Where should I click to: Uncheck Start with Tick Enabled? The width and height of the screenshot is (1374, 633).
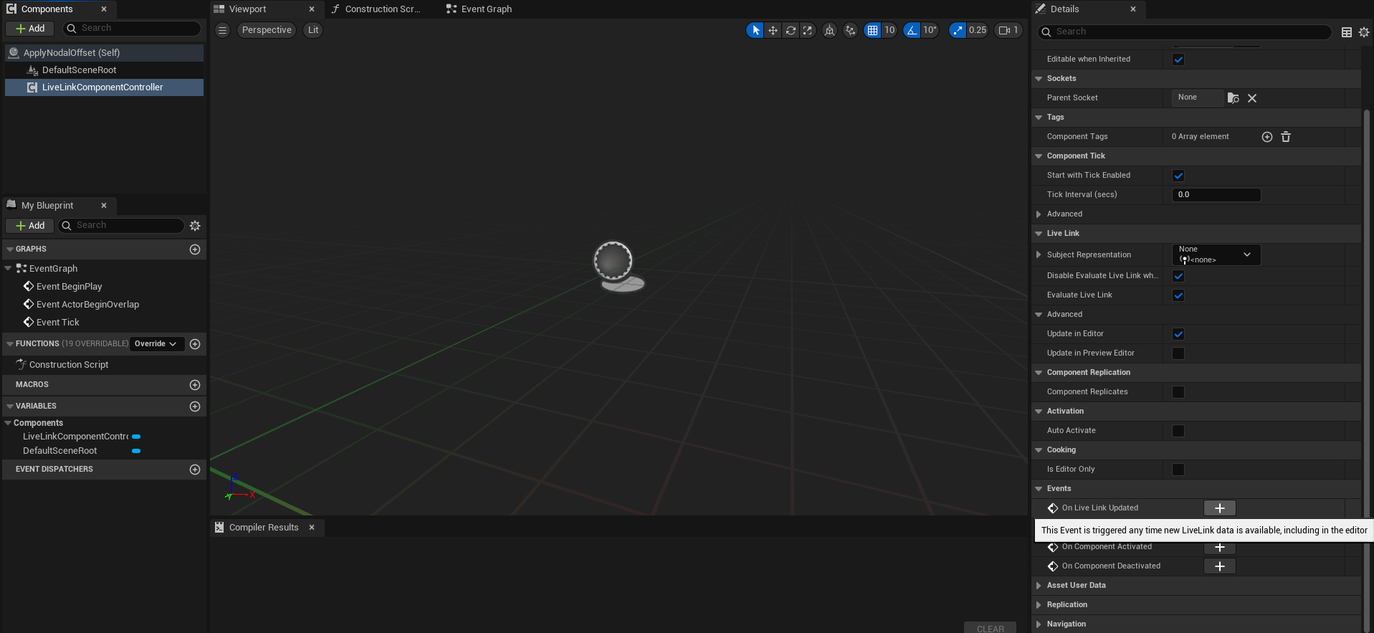(x=1178, y=176)
